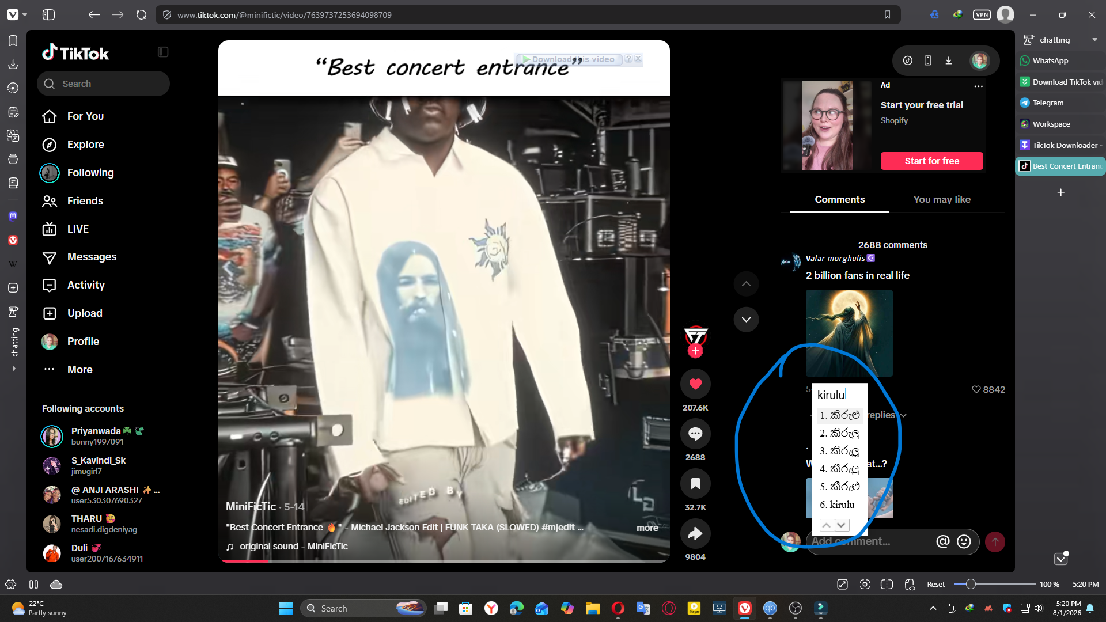The height and width of the screenshot is (622, 1106).
Task: Open original sound - MiniFicTic link
Action: click(293, 547)
